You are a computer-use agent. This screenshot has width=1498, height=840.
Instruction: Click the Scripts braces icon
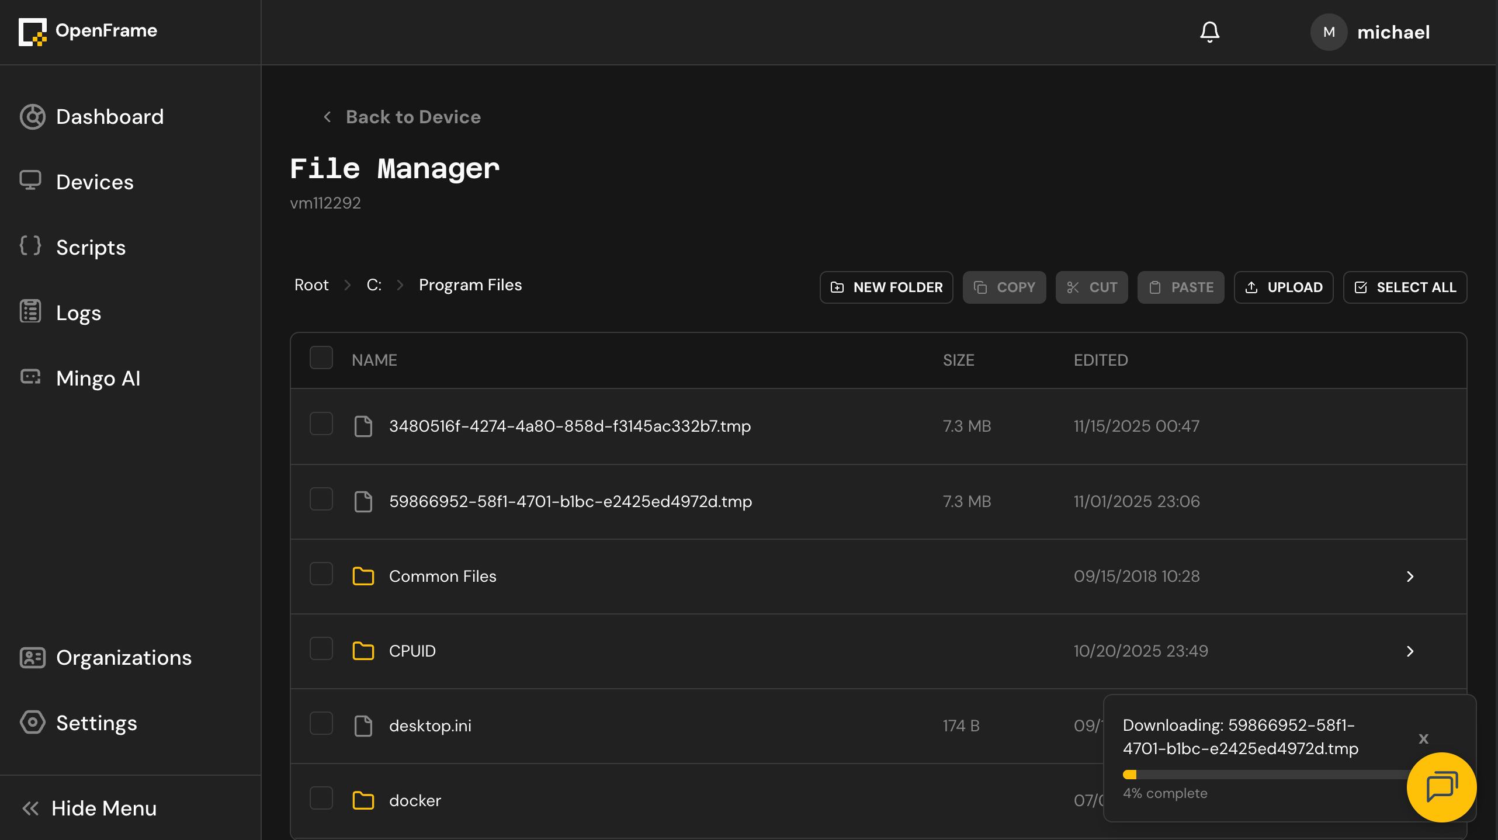coord(30,246)
